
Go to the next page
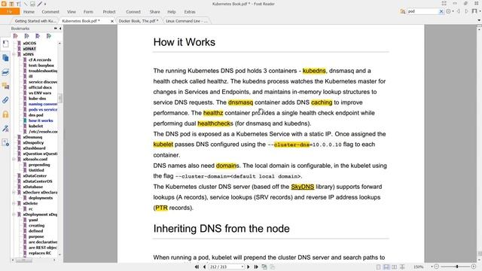tap(249, 266)
